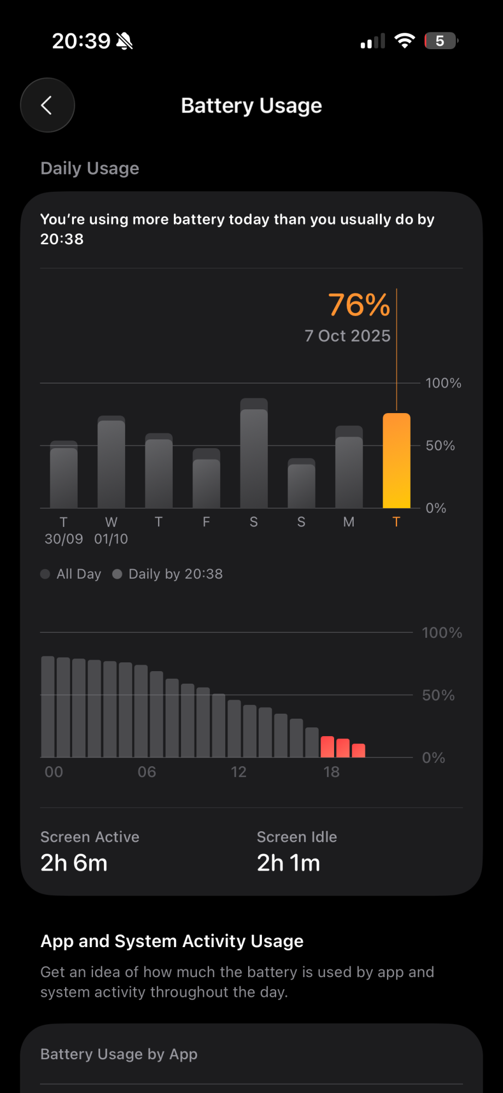Tap the cellular signal bars icon
Viewport: 503px width, 1093px height.
pyautogui.click(x=373, y=42)
